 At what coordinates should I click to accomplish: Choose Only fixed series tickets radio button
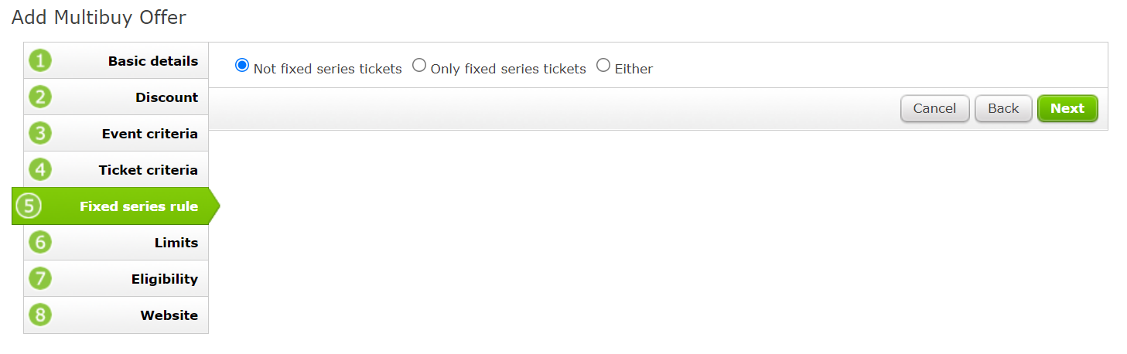point(419,66)
